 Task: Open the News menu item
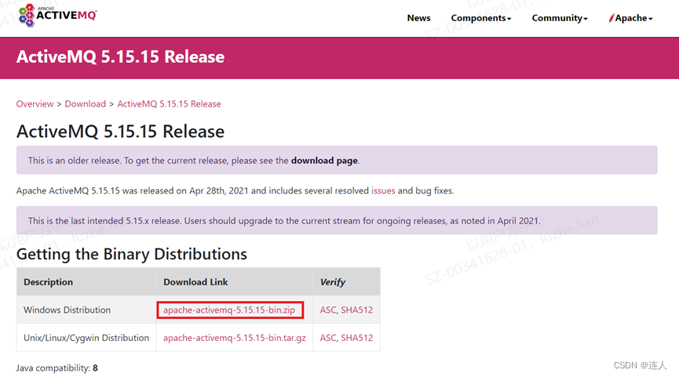tap(418, 18)
